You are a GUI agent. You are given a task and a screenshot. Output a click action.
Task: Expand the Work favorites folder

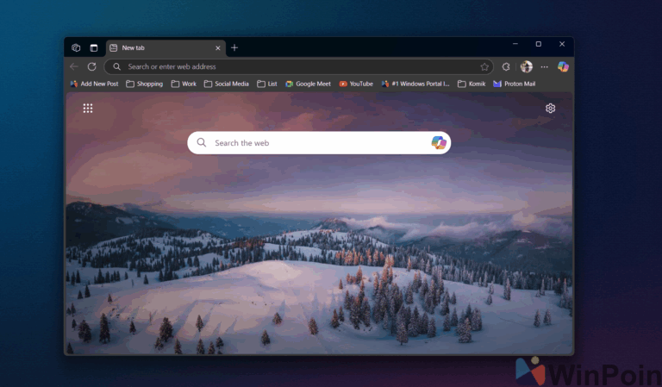(184, 84)
